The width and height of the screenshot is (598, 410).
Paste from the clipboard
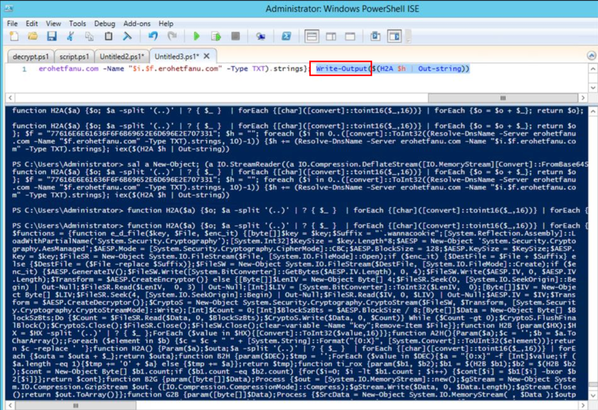[x=108, y=36]
